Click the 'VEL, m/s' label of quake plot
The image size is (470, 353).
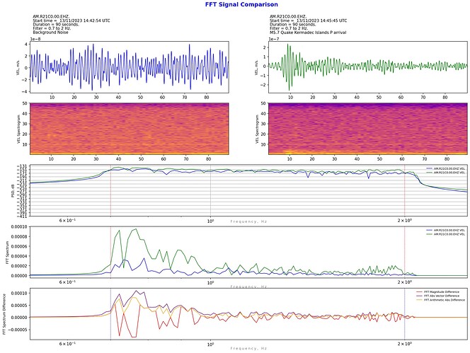pyautogui.click(x=256, y=67)
